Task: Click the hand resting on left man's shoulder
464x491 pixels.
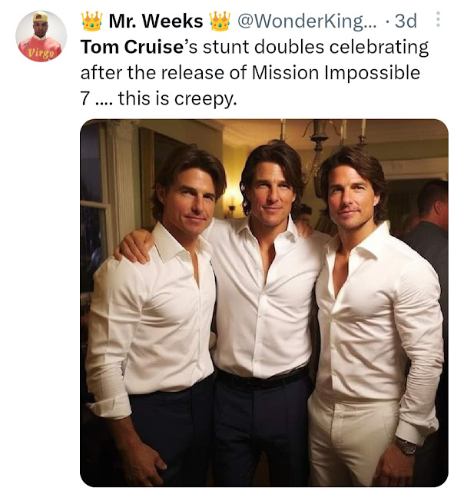Action: (x=134, y=247)
